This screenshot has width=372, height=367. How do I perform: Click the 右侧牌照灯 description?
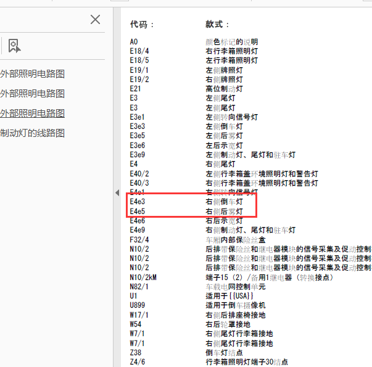(x=224, y=80)
